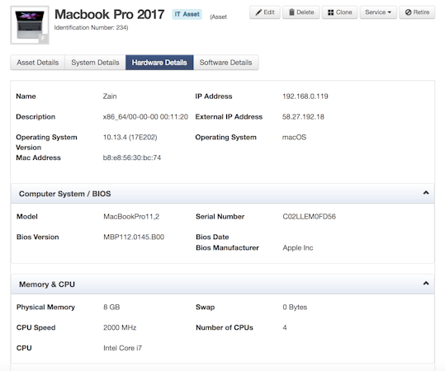445x371 pixels.
Task: Collapse the Computer System / BIOS section
Action: click(x=426, y=193)
